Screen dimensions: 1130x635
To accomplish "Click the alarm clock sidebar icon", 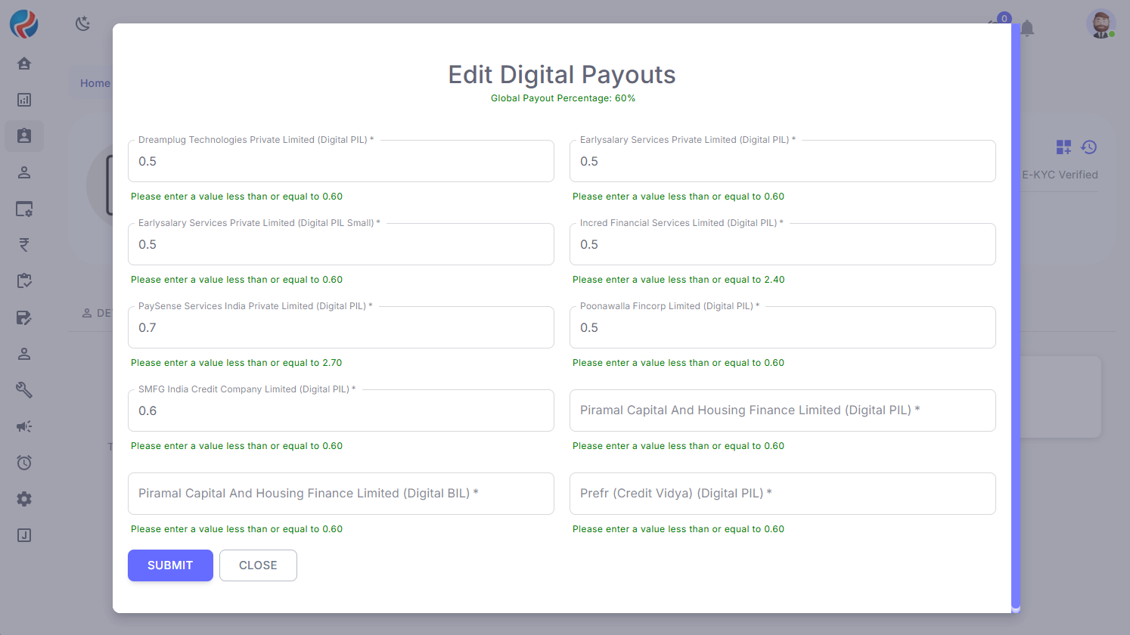I will click(x=24, y=463).
